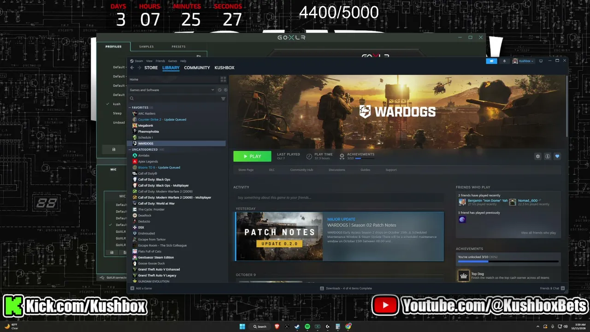Click View all friends who play
The image size is (590, 332).
538,233
